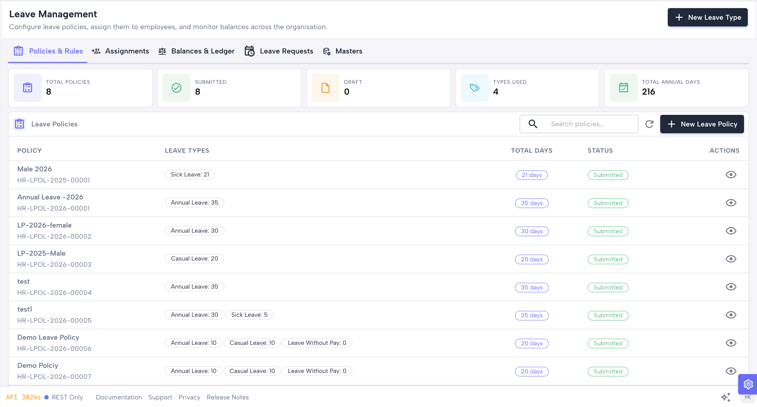Screen dimensions: 757x407
Task: Open Release Notes link
Action: 228,397
